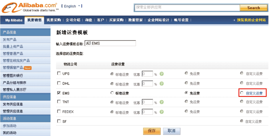Select 免运费 radio in TNT row

point(186,101)
